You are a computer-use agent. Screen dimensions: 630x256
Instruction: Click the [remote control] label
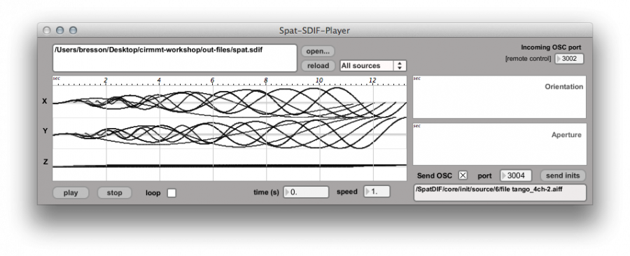pos(528,59)
